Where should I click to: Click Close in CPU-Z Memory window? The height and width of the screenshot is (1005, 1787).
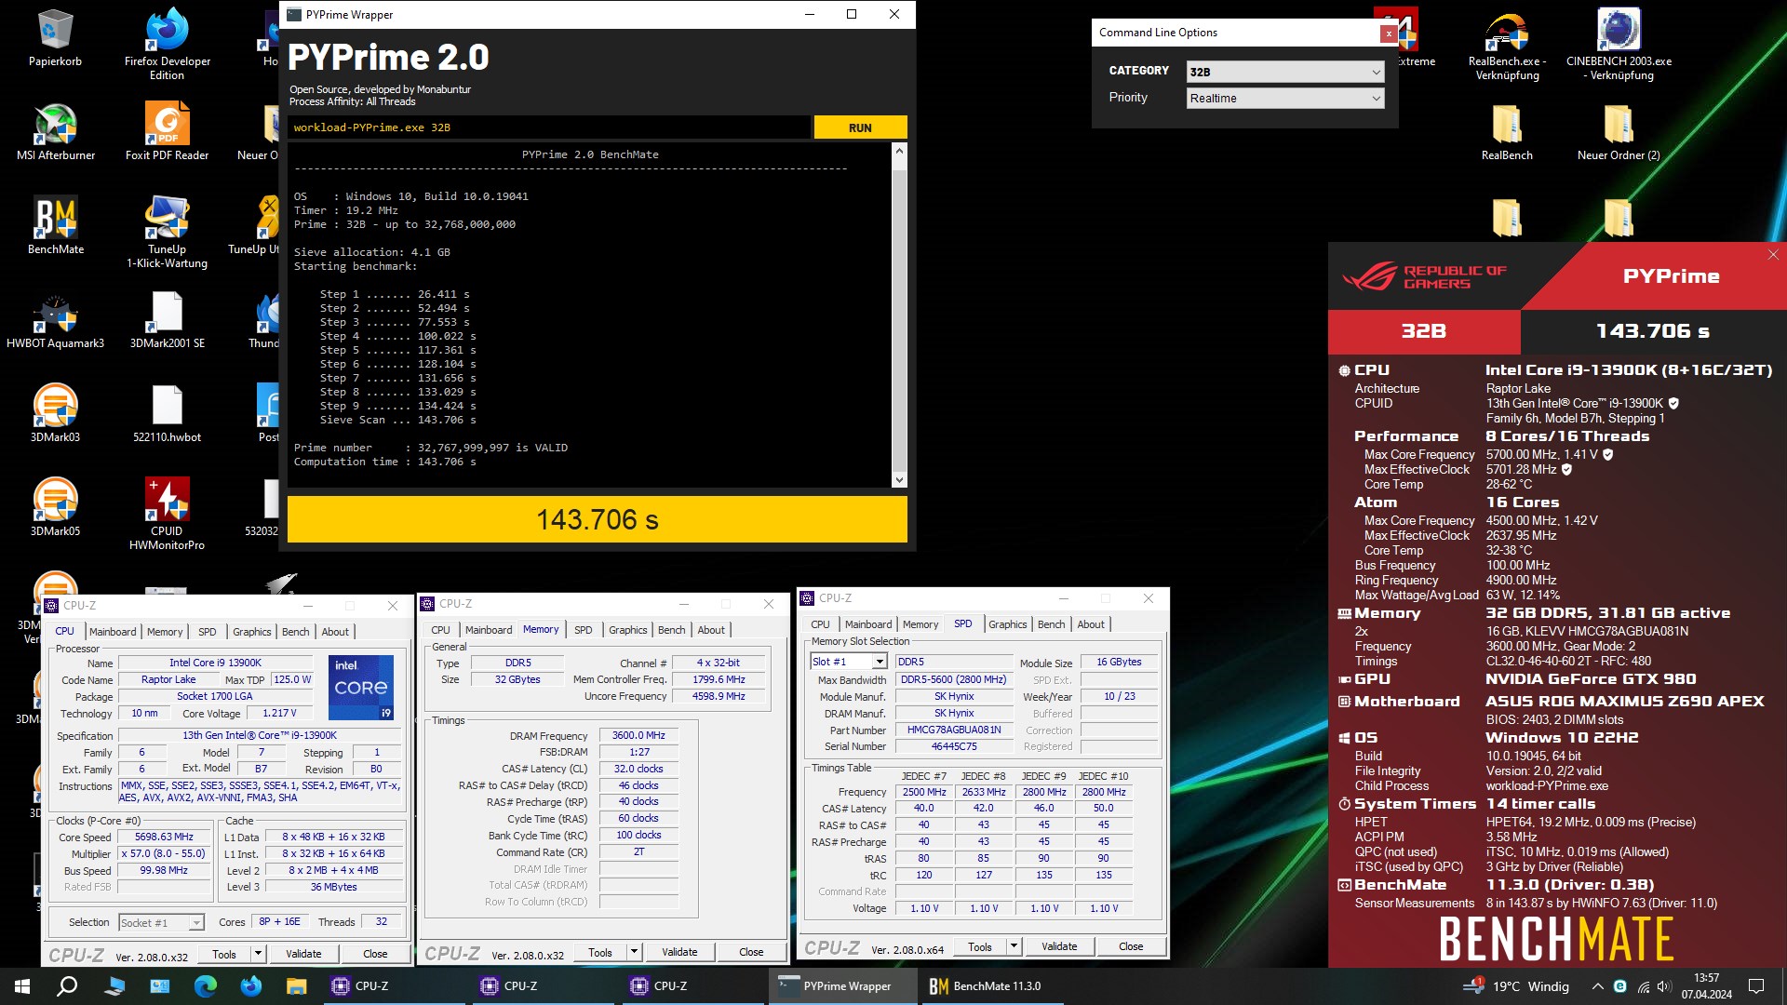(751, 951)
